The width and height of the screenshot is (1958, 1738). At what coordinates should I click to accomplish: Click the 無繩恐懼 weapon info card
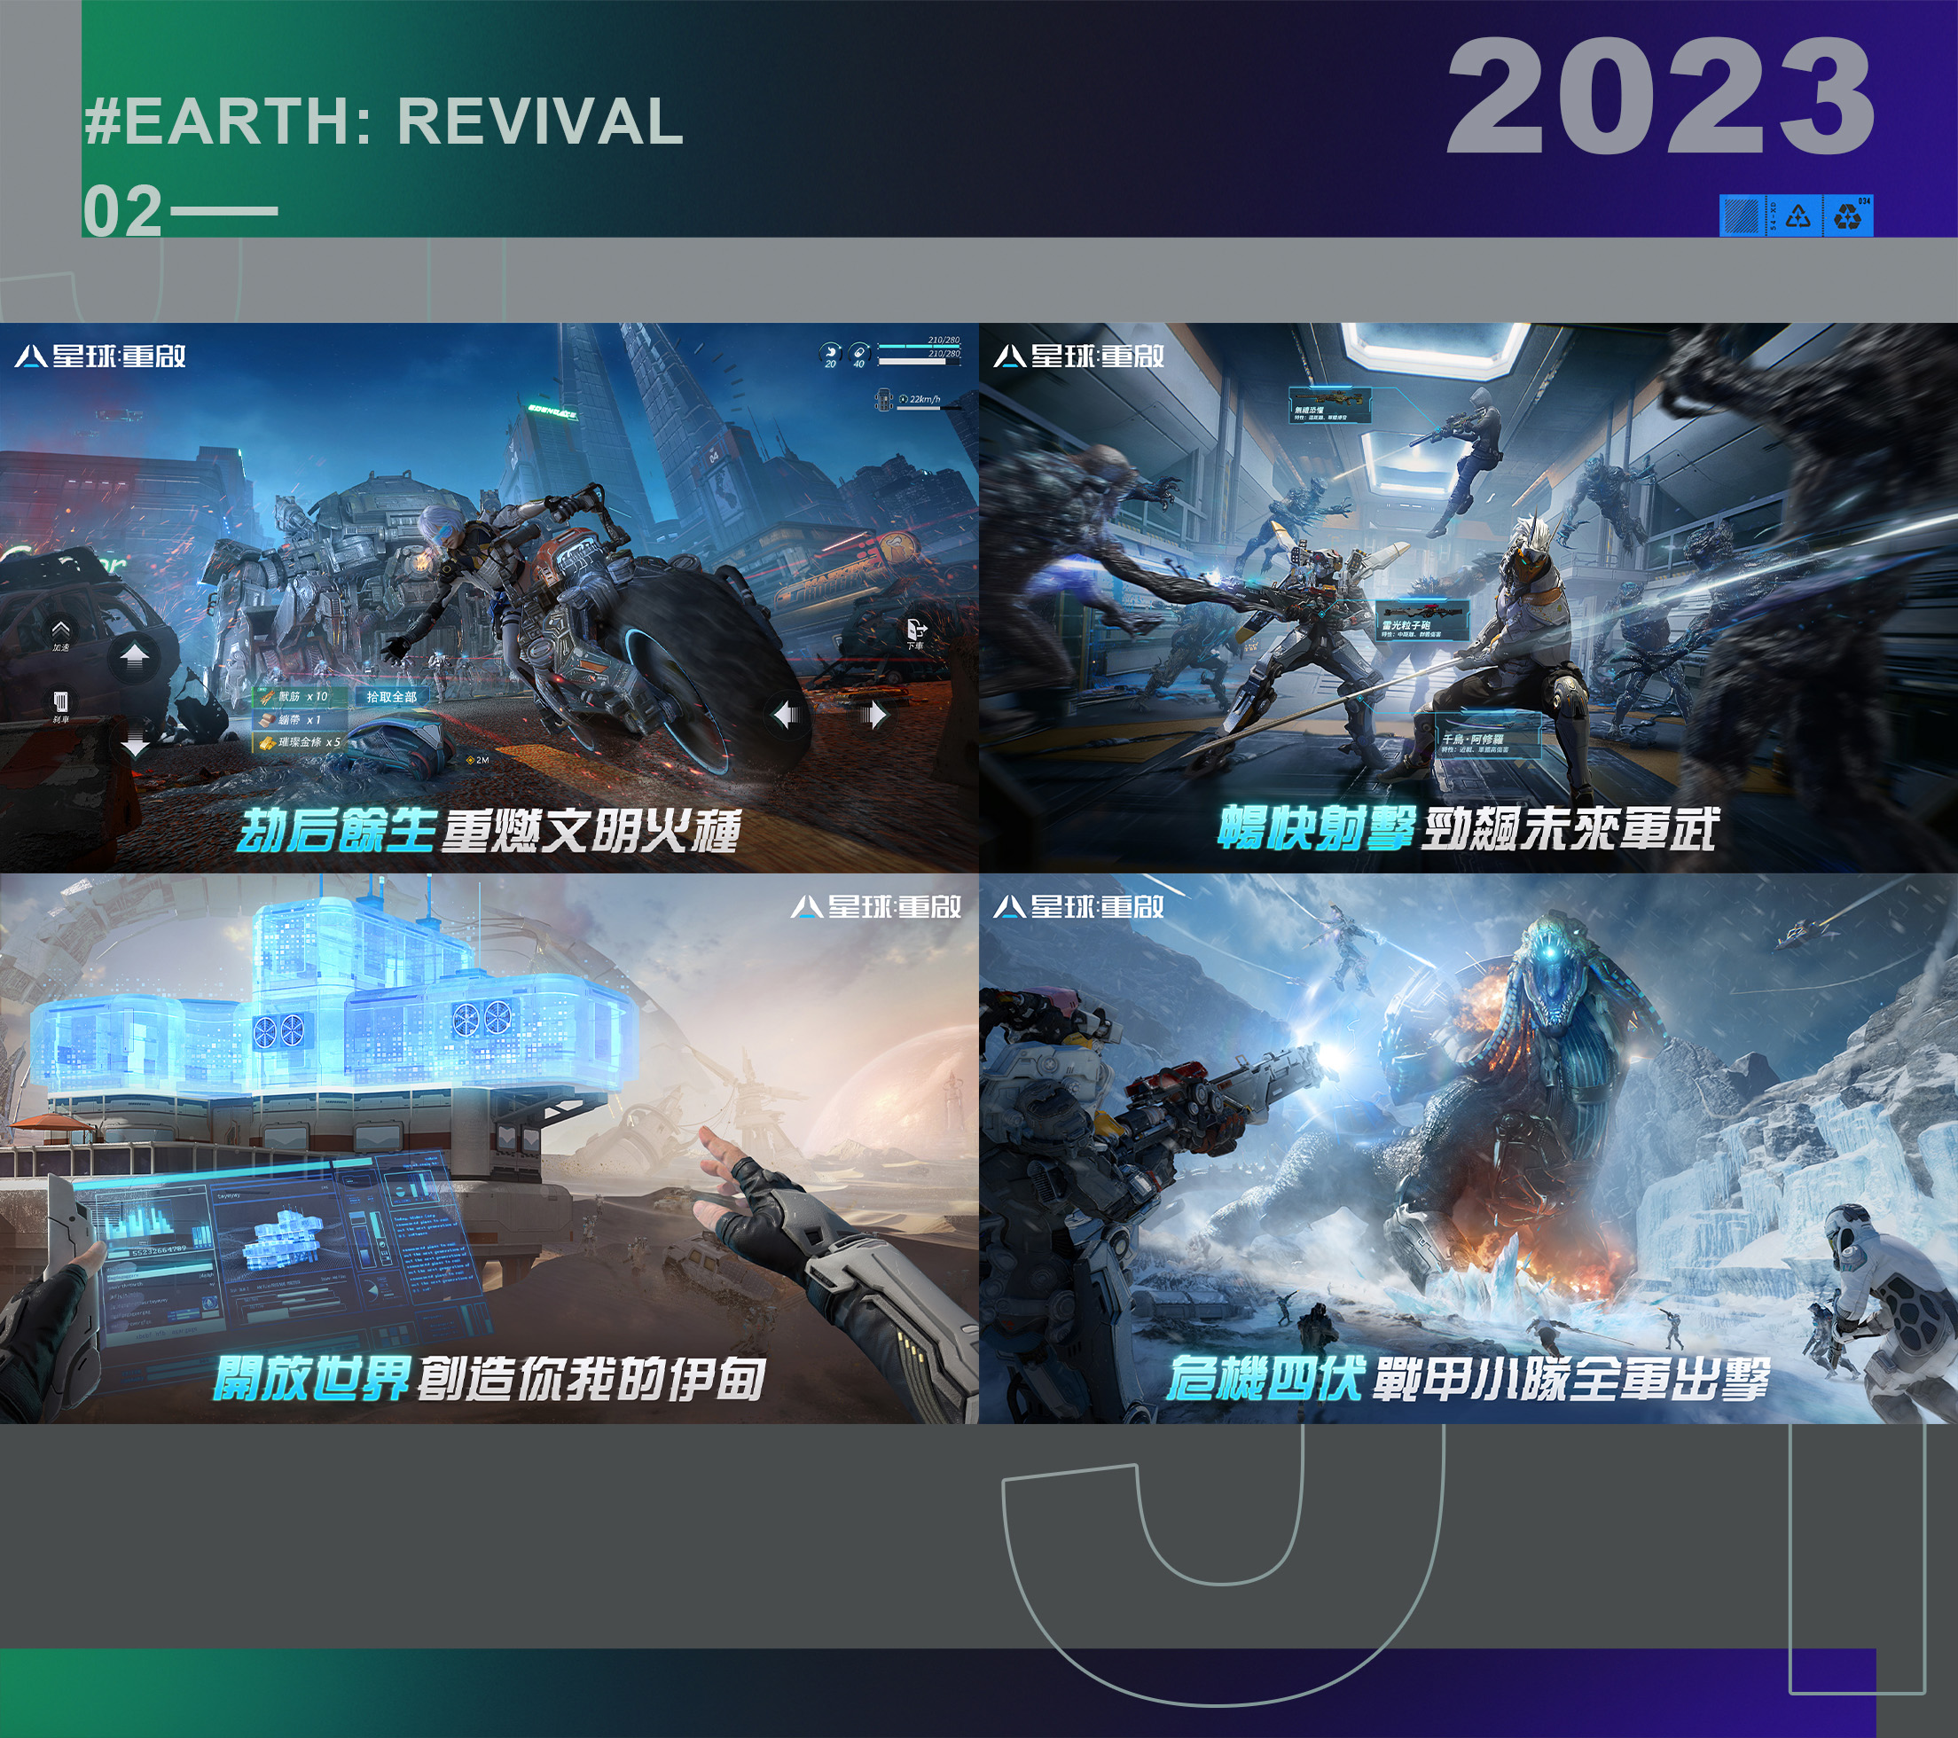(1332, 404)
